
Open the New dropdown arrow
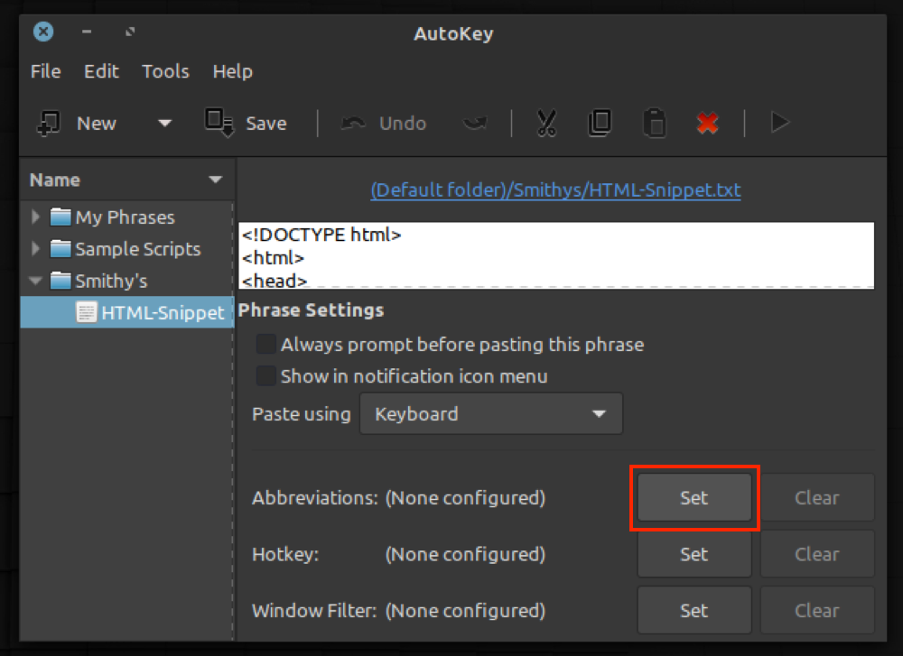point(164,123)
